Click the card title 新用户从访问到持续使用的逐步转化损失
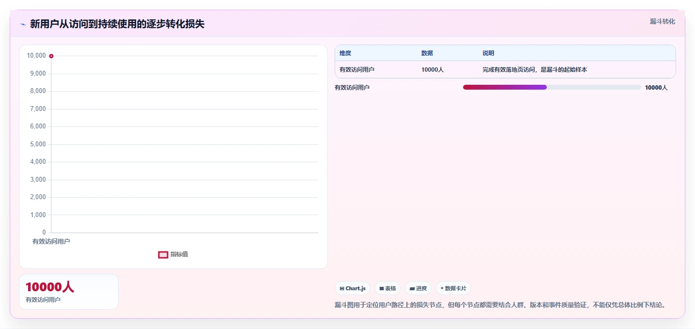Screen dimensions: 695x329 [x=117, y=24]
